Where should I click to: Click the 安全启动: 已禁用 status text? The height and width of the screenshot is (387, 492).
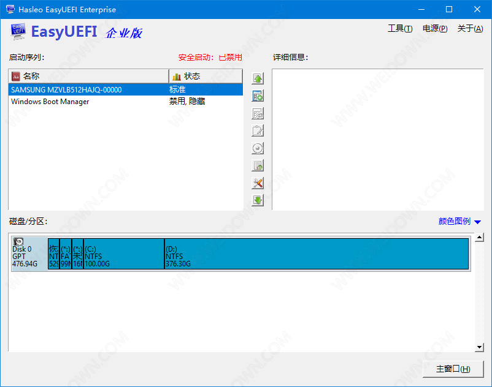pos(210,58)
